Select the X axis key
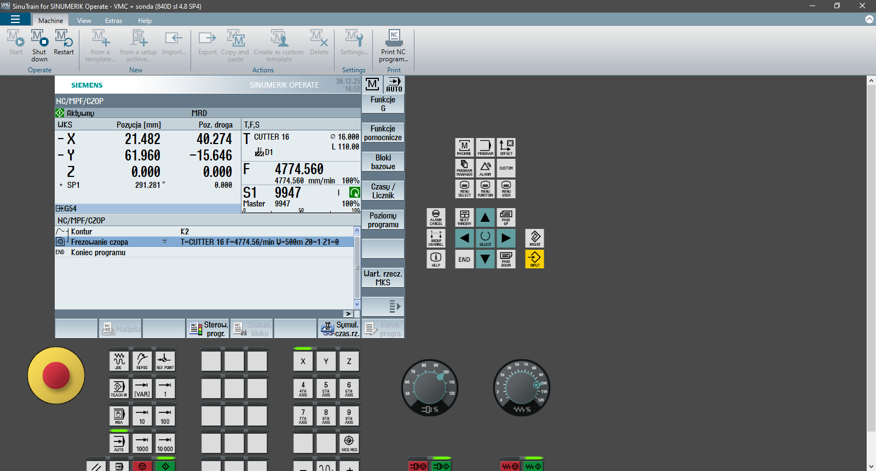876x471 pixels. coord(303,361)
